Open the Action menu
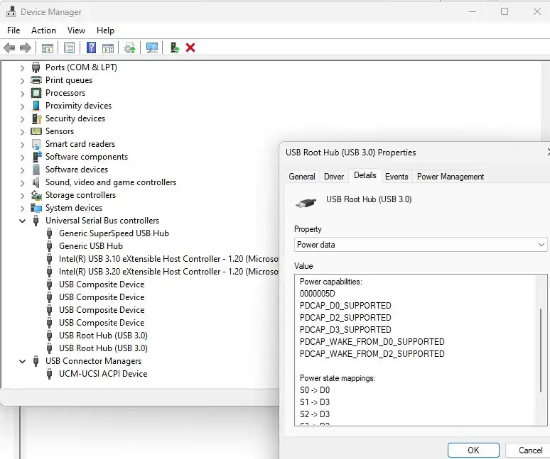The height and width of the screenshot is (459, 550). point(43,31)
